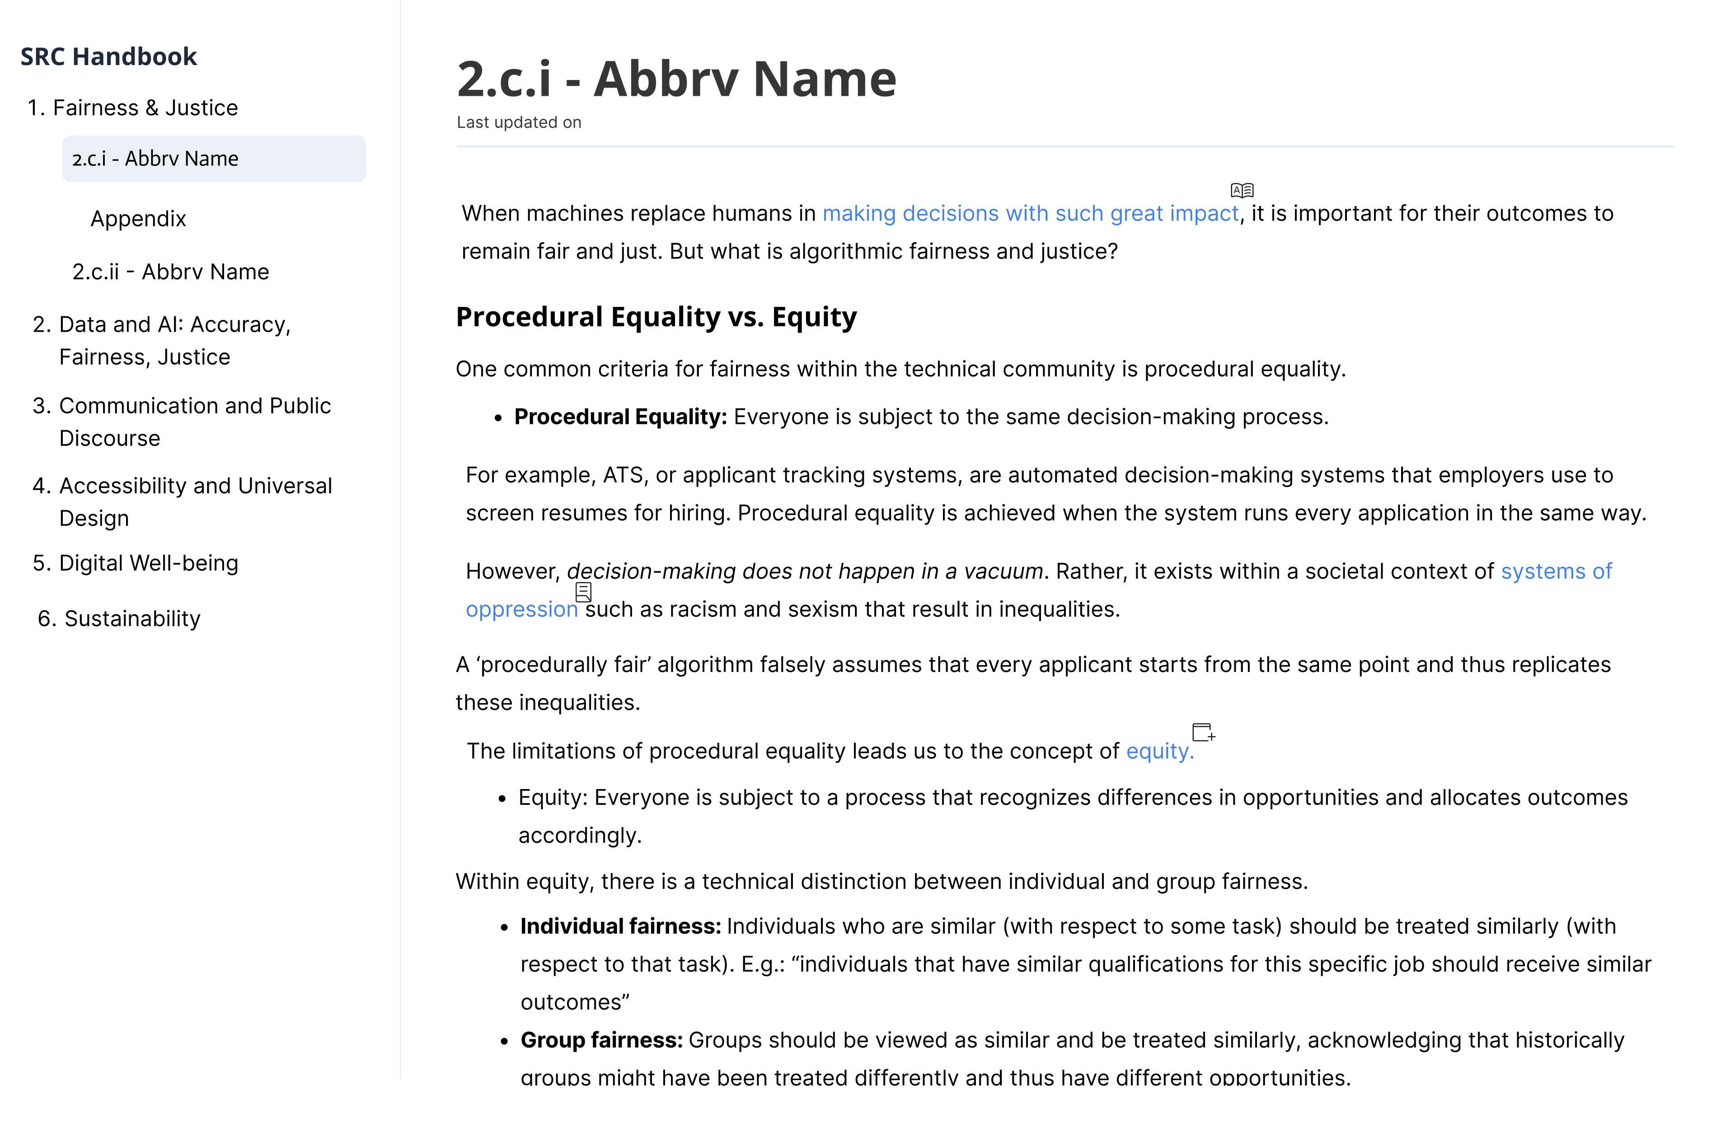The image size is (1735, 1128).
Task: Click the open-book glossary icon above 'impact'
Action: tap(1242, 190)
